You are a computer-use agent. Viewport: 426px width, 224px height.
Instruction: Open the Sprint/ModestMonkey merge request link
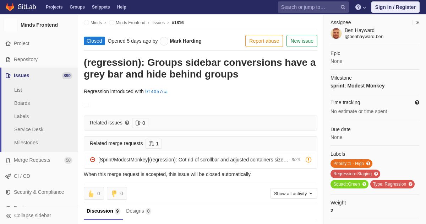pos(193,160)
